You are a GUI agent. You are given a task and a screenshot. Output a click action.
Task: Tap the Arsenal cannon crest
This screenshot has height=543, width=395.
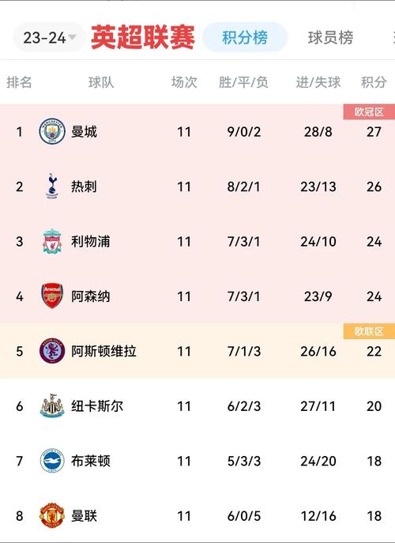[52, 296]
